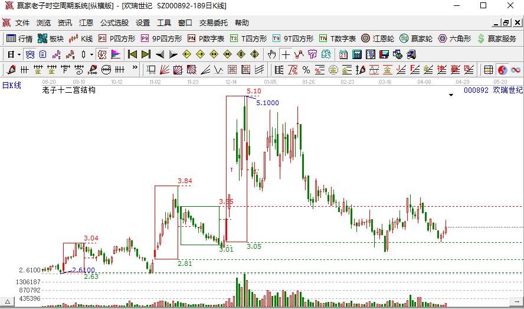Open the 文件 menu
Viewport: 524px width, 309px height.
[22, 23]
